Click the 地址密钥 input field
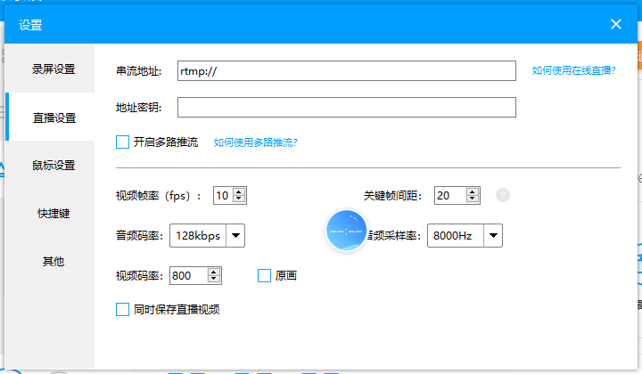This screenshot has width=642, height=374. (346, 108)
